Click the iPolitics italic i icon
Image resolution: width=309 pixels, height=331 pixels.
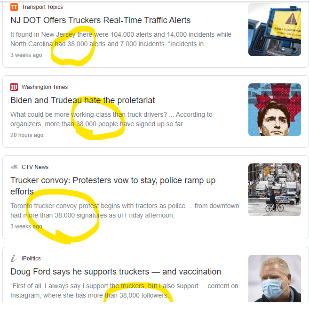coord(14,258)
